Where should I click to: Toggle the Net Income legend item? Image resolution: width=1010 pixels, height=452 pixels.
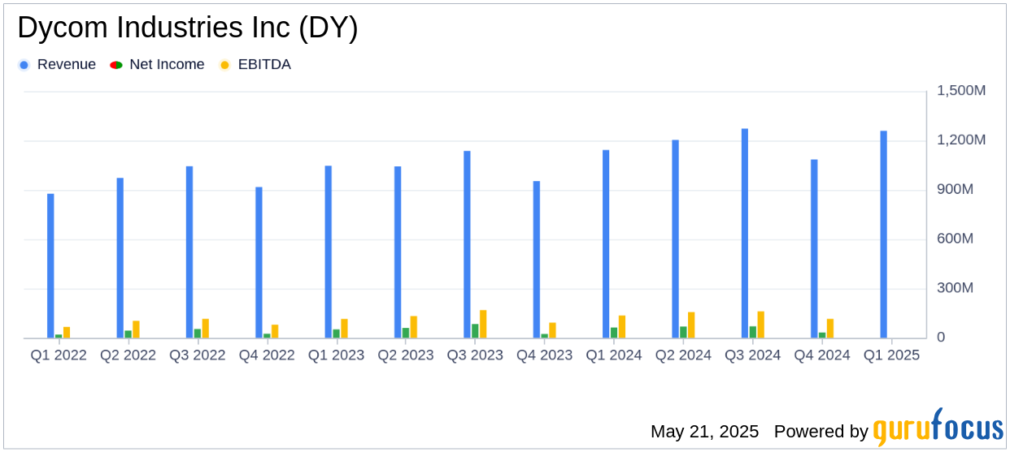point(158,65)
